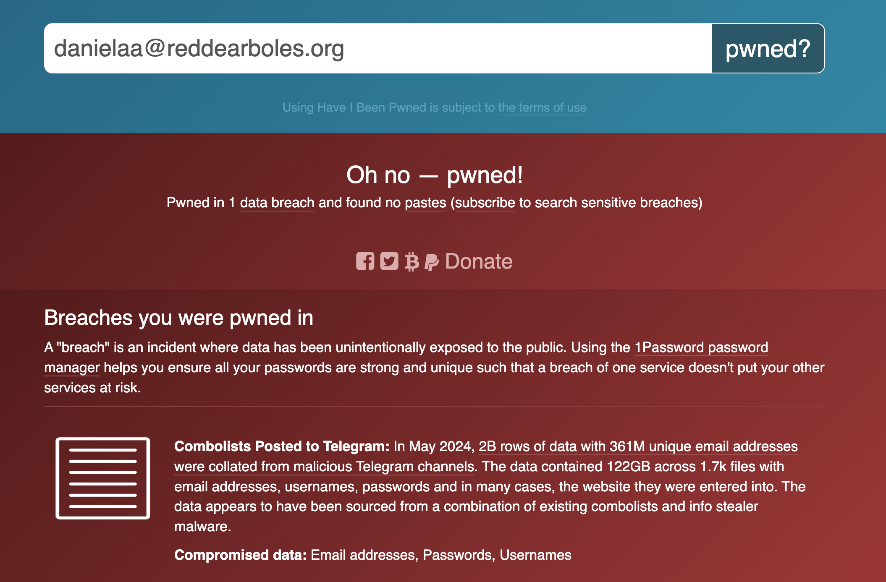The width and height of the screenshot is (886, 582).
Task: Open the Combolists breach document icon
Action: 103,478
